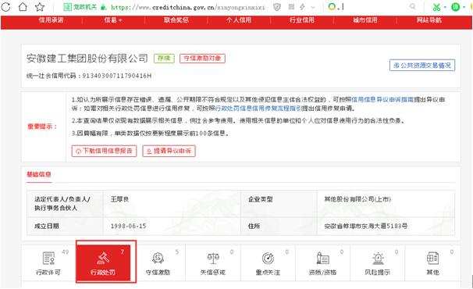Click the first item in red navigation bar
Screen dimensions: 473x289
coord(51,20)
